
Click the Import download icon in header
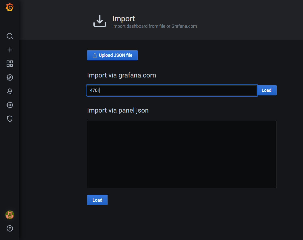99,21
